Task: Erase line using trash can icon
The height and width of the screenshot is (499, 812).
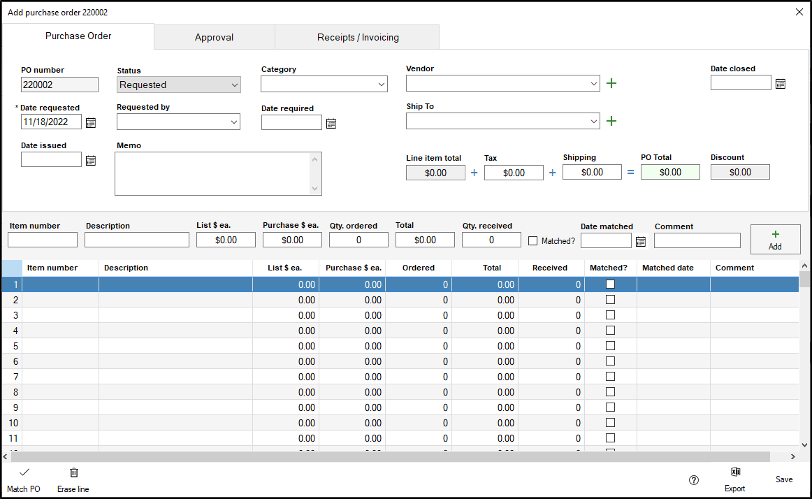Action: (x=74, y=472)
